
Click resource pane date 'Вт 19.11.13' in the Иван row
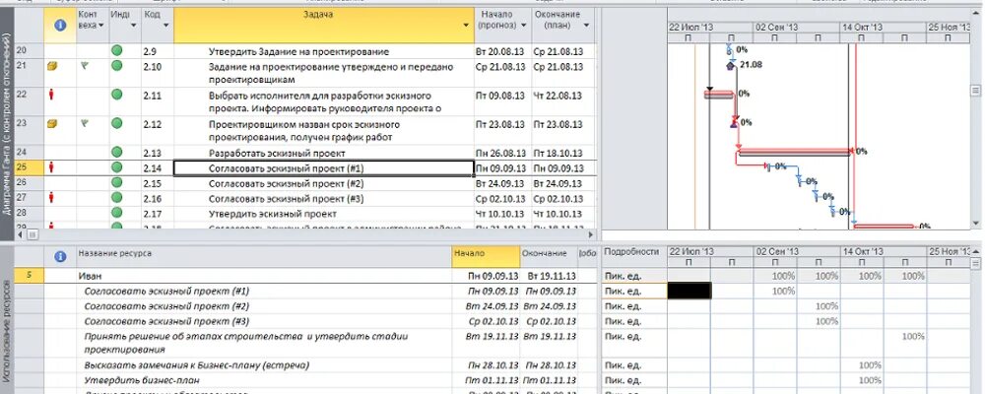[x=551, y=275]
